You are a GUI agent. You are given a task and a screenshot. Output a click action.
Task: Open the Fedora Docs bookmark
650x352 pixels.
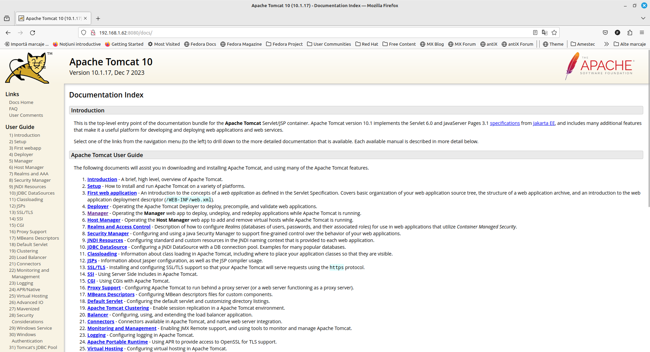[x=200, y=44]
